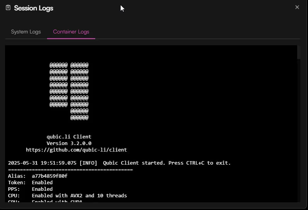Close the Session Logs dialog
This screenshot has height=210, width=308.
point(297,7)
